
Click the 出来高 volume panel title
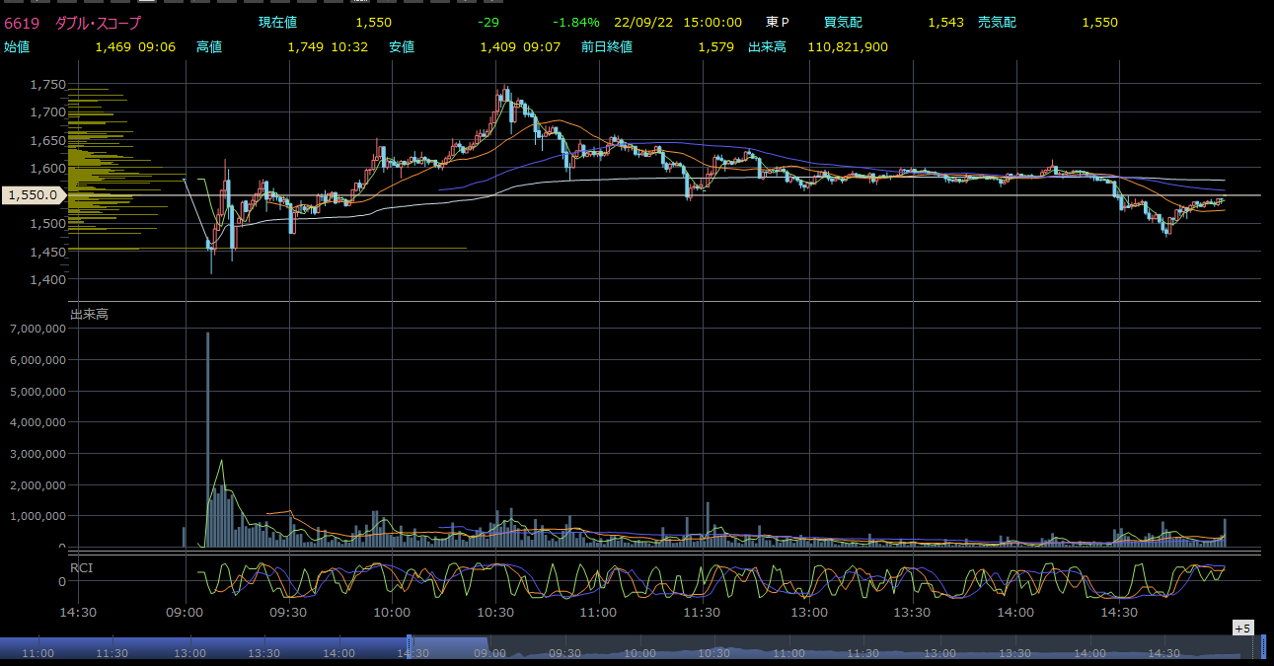point(89,315)
